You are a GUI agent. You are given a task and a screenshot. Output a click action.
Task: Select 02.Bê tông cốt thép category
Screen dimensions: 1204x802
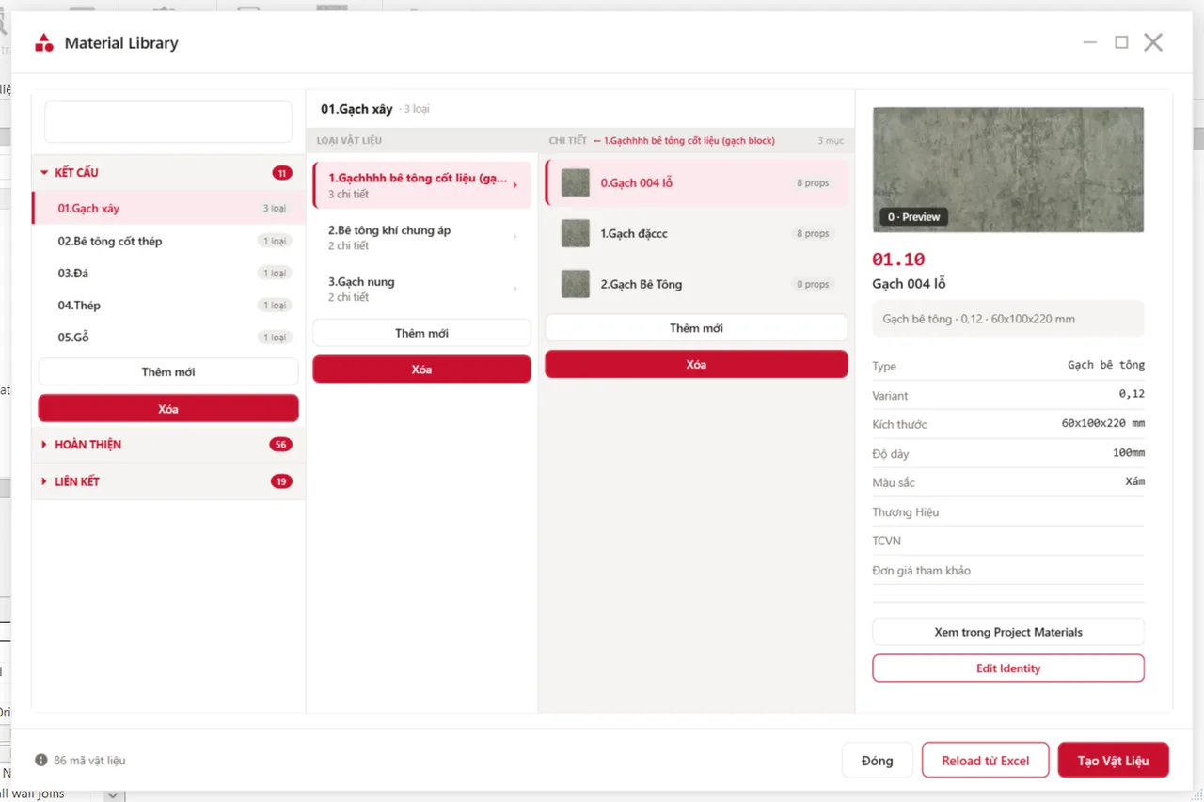[168, 241]
